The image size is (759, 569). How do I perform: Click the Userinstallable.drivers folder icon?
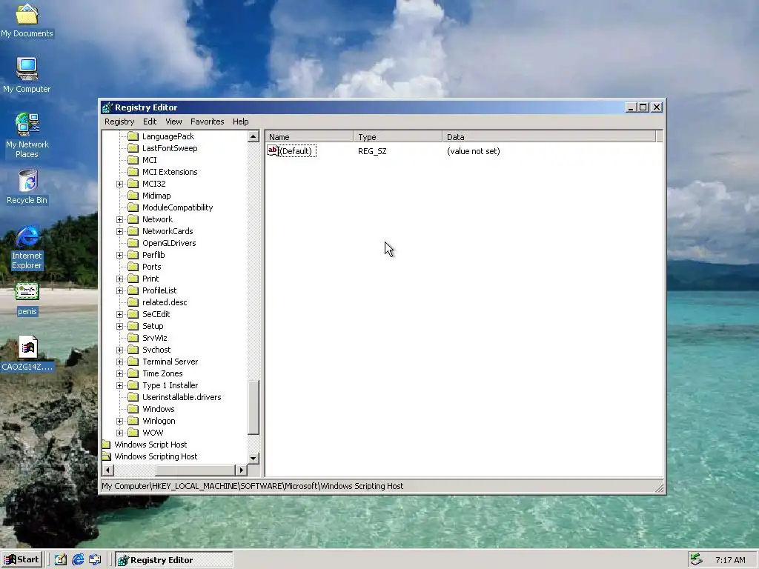(x=133, y=397)
